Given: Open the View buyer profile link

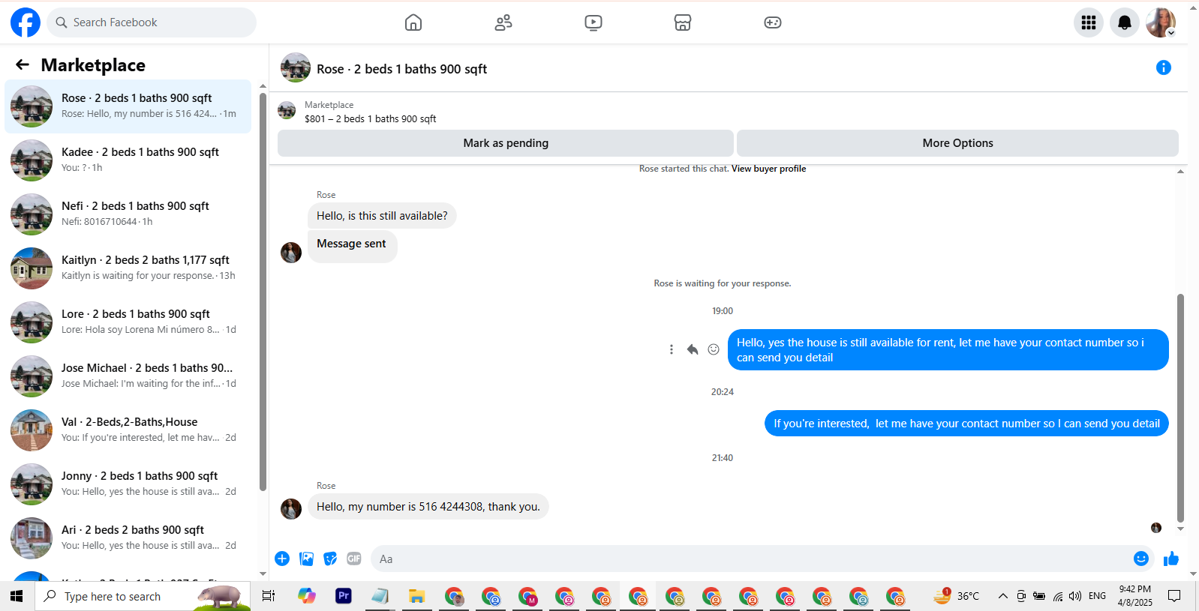Looking at the screenshot, I should pos(768,169).
